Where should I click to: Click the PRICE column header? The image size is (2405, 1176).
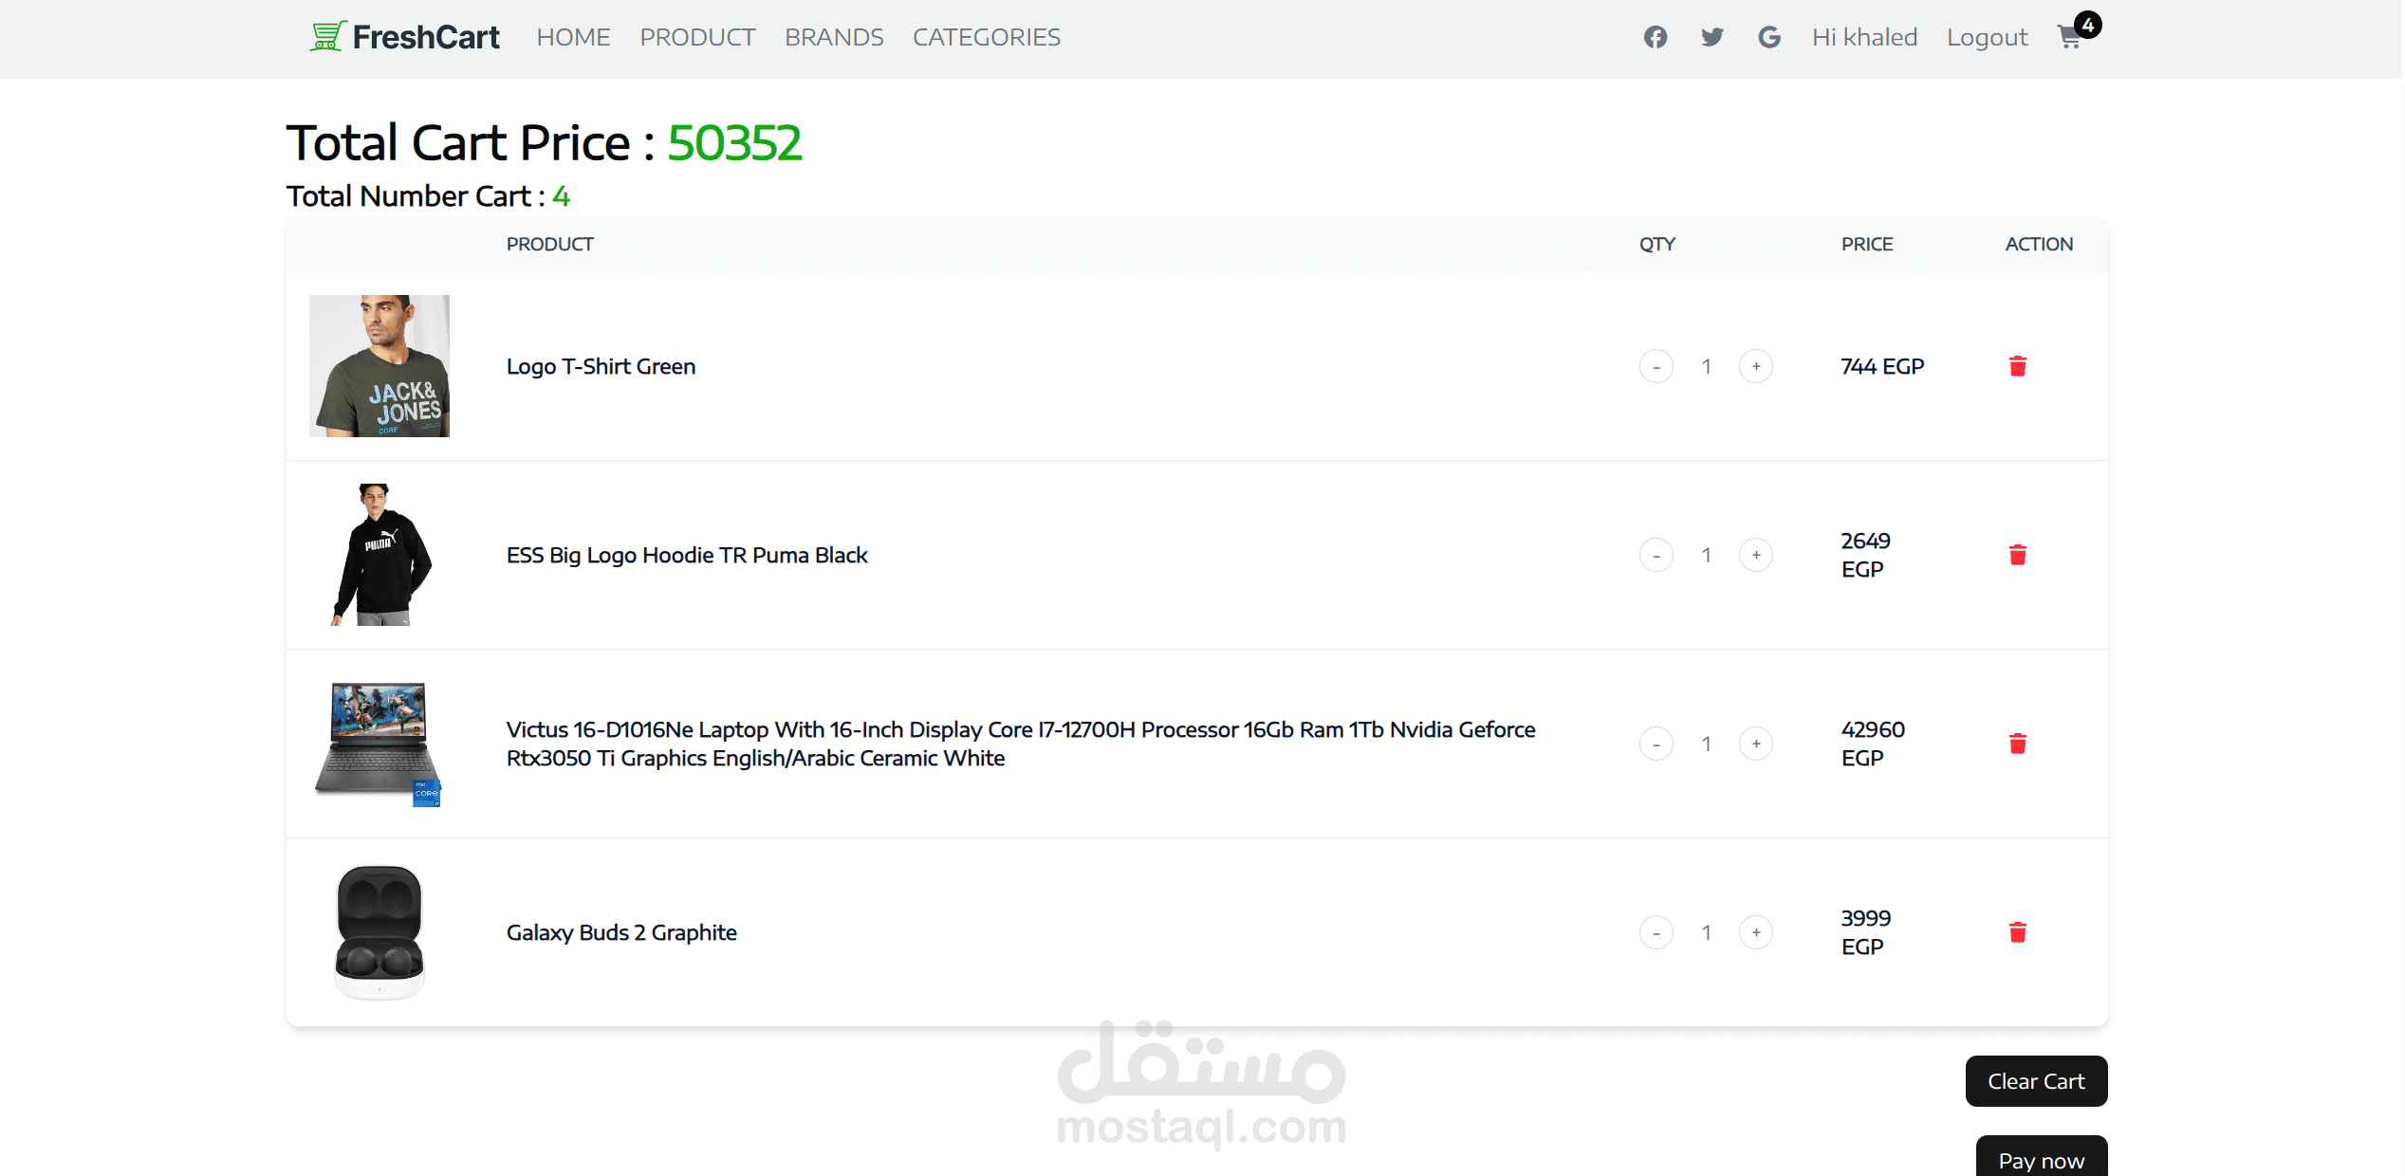(x=1867, y=244)
